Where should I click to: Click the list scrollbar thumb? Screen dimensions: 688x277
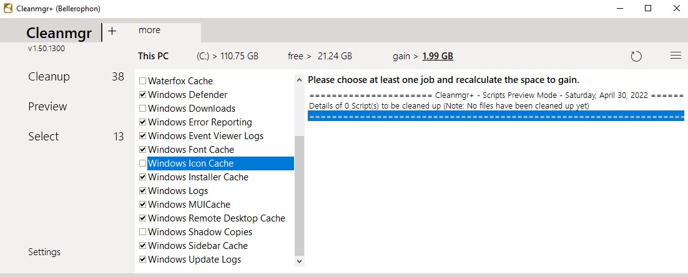[x=299, y=193]
